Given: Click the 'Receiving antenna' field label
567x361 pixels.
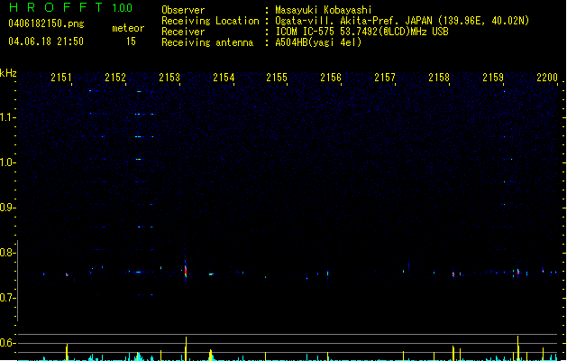Looking at the screenshot, I should pos(207,42).
